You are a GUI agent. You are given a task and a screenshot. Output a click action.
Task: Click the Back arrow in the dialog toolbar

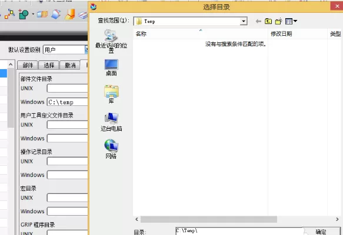(x=258, y=21)
